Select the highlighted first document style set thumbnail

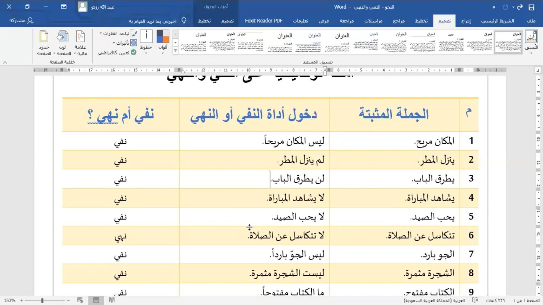508,42
